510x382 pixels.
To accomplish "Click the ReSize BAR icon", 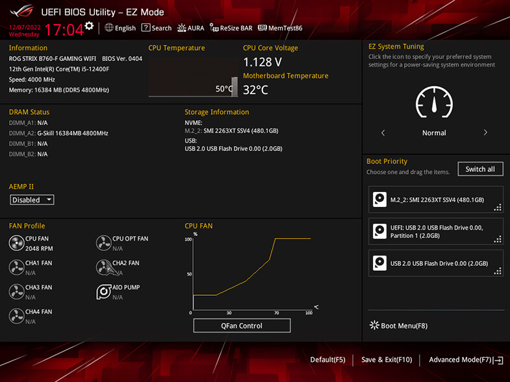I will tap(214, 28).
